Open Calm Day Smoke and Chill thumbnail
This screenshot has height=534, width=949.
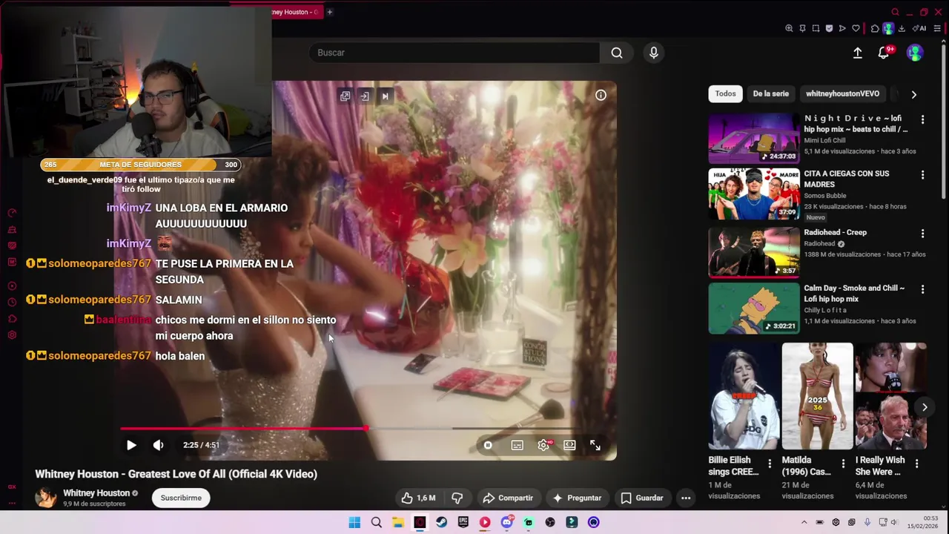[754, 308]
